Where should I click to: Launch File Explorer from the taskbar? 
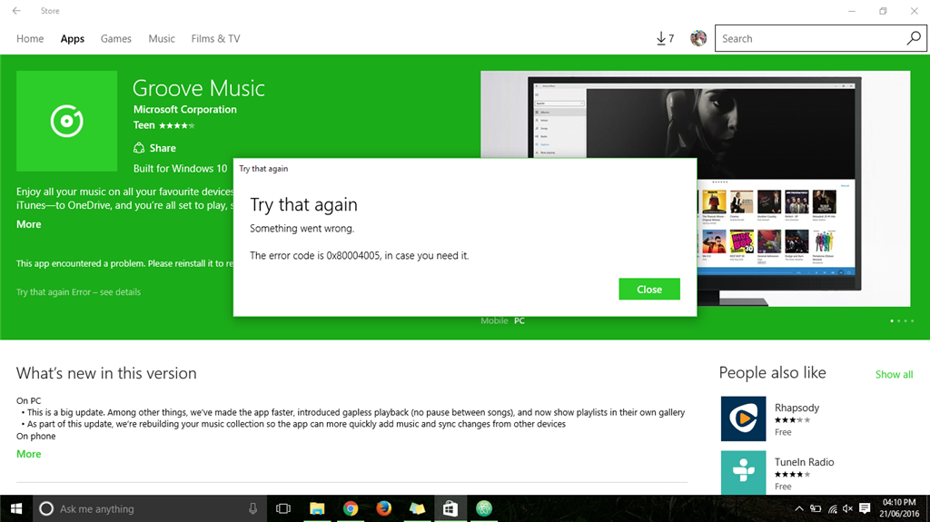click(317, 508)
